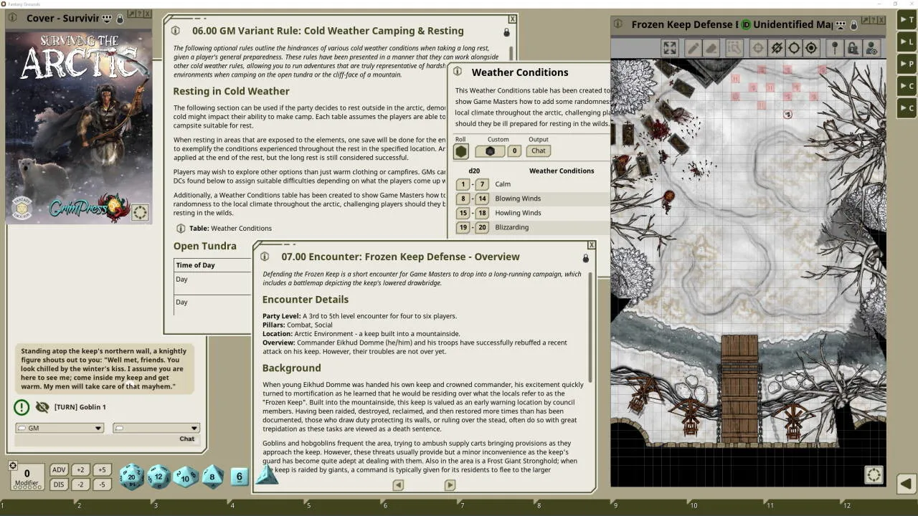Click the modifier targeting icon
Viewport: 918px width, 516px height.
pyautogui.click(x=12, y=466)
